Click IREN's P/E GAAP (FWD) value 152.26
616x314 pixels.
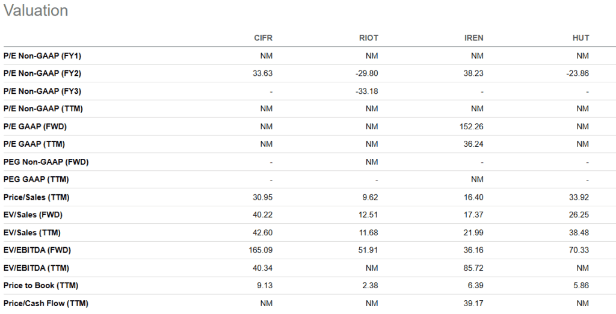[x=470, y=126]
